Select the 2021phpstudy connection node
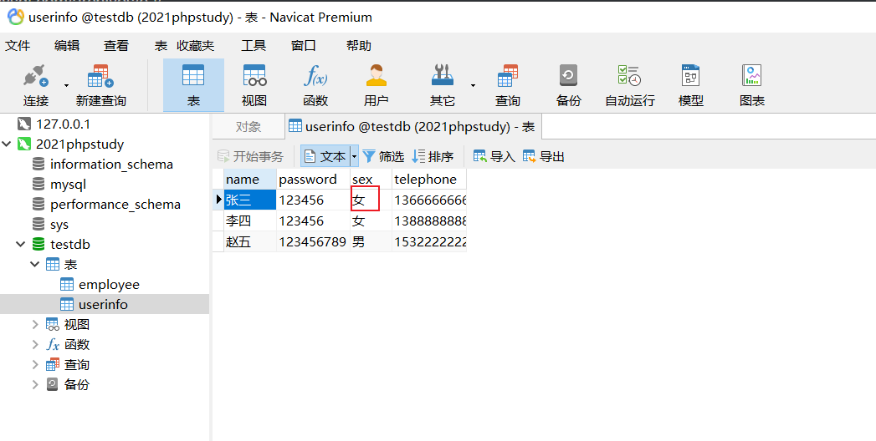 [x=79, y=144]
